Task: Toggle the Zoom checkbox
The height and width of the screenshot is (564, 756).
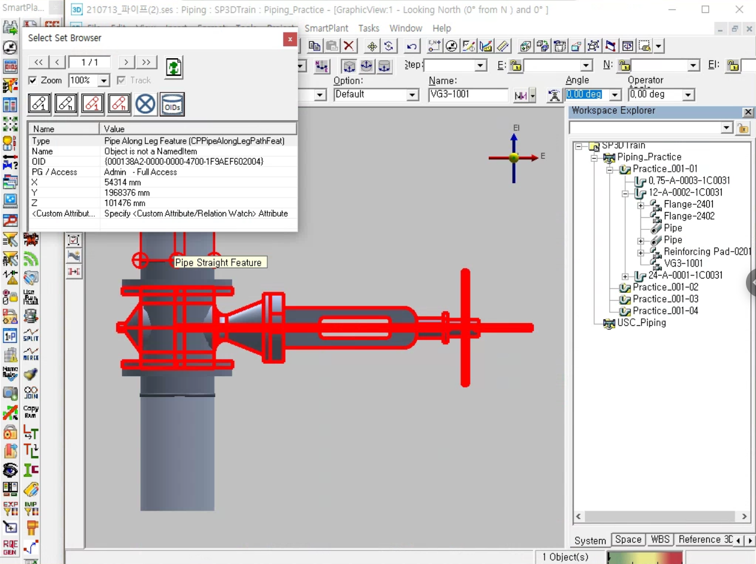Action: [x=33, y=80]
